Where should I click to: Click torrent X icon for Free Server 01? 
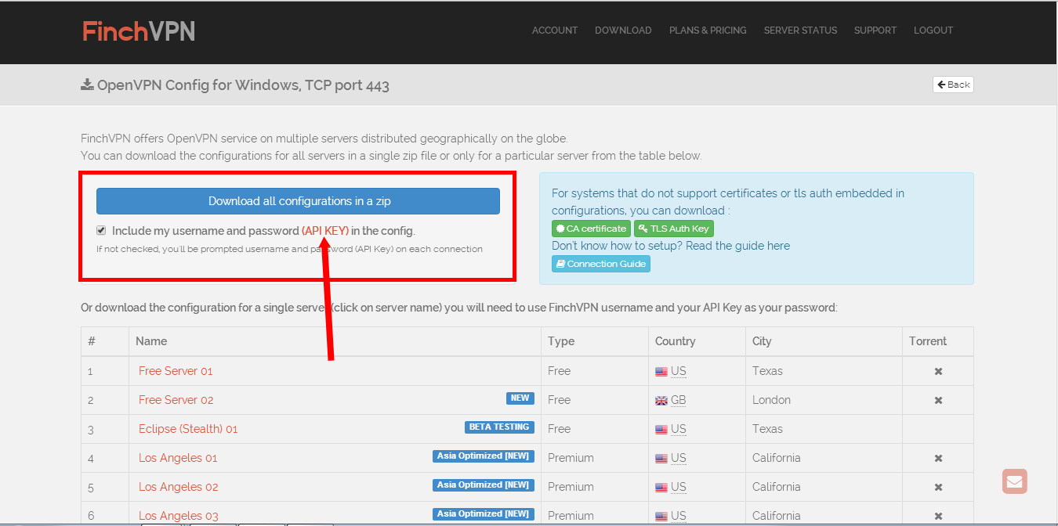coord(938,371)
